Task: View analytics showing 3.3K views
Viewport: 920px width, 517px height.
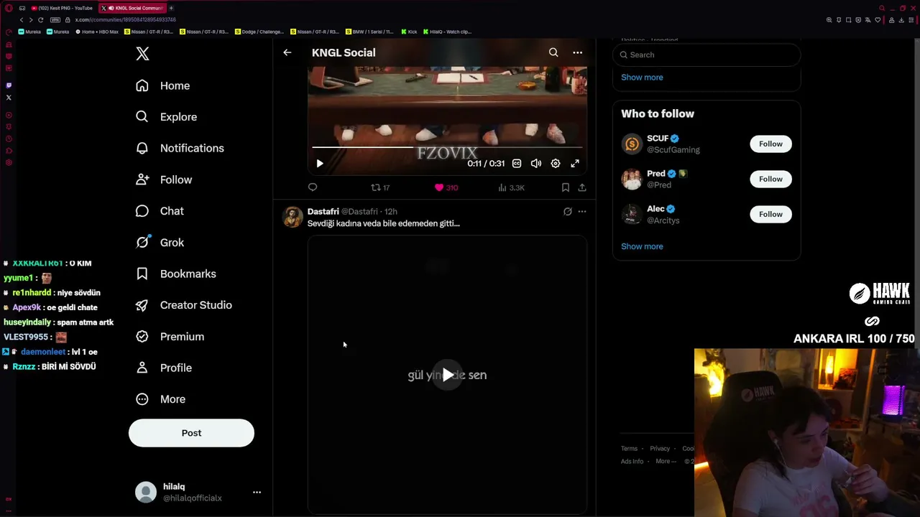Action: point(511,187)
